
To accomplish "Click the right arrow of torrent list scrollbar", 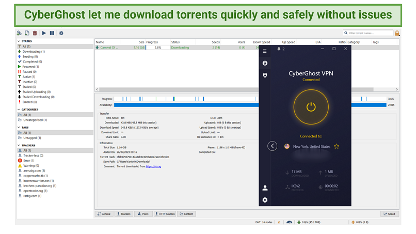I will pyautogui.click(x=397, y=89).
